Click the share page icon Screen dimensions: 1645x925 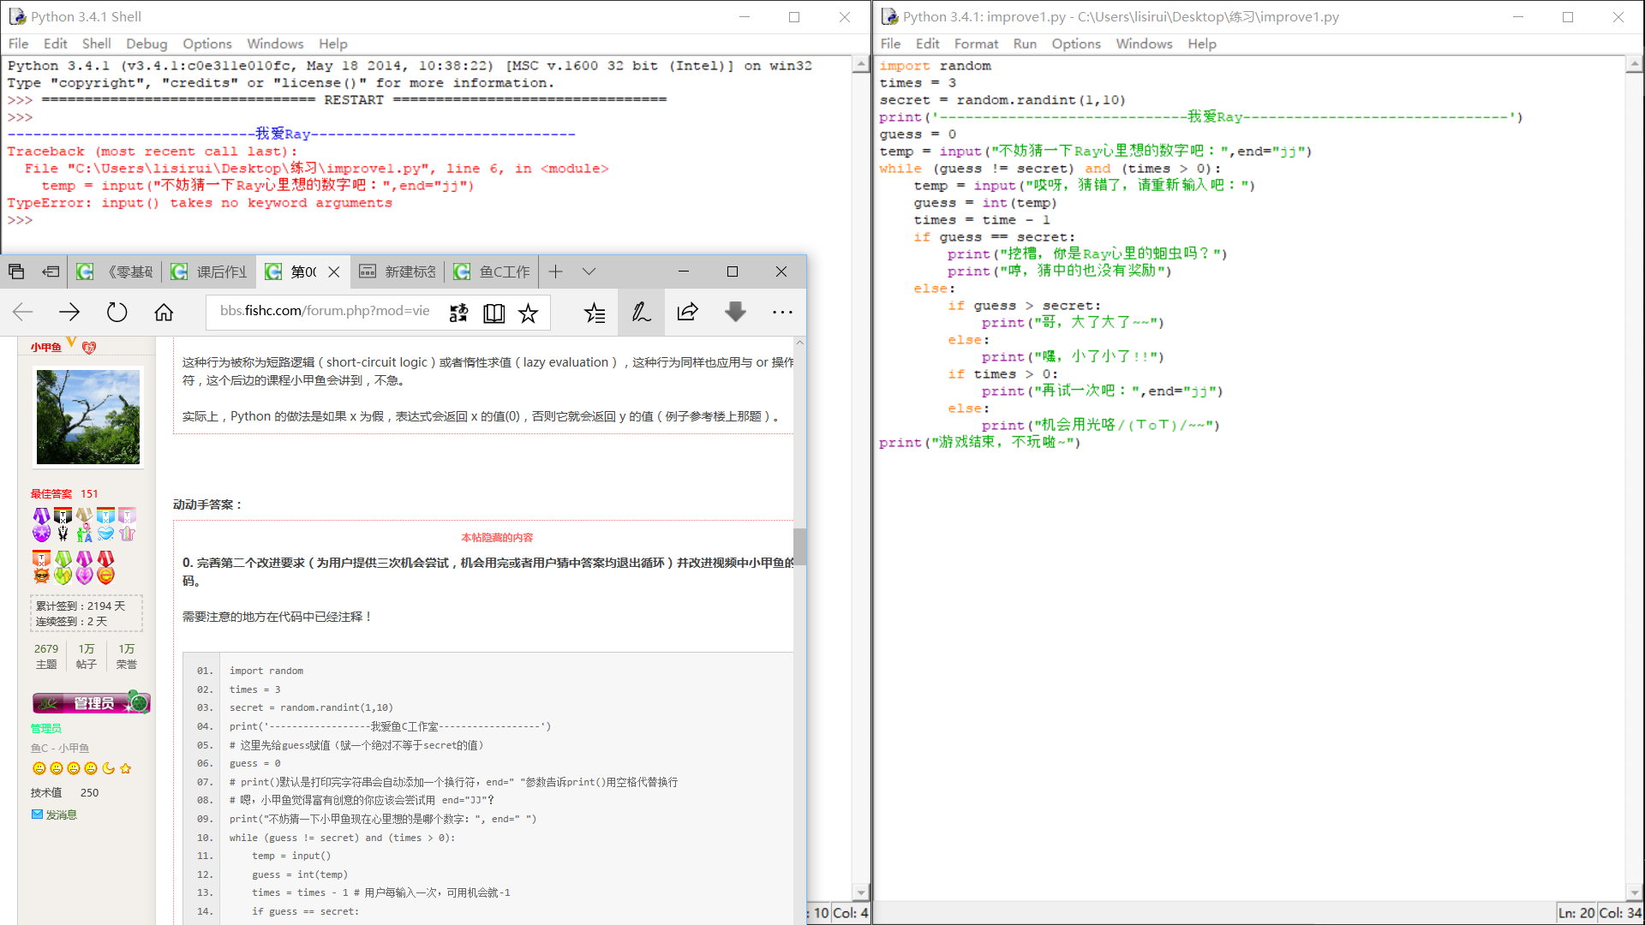tap(688, 313)
